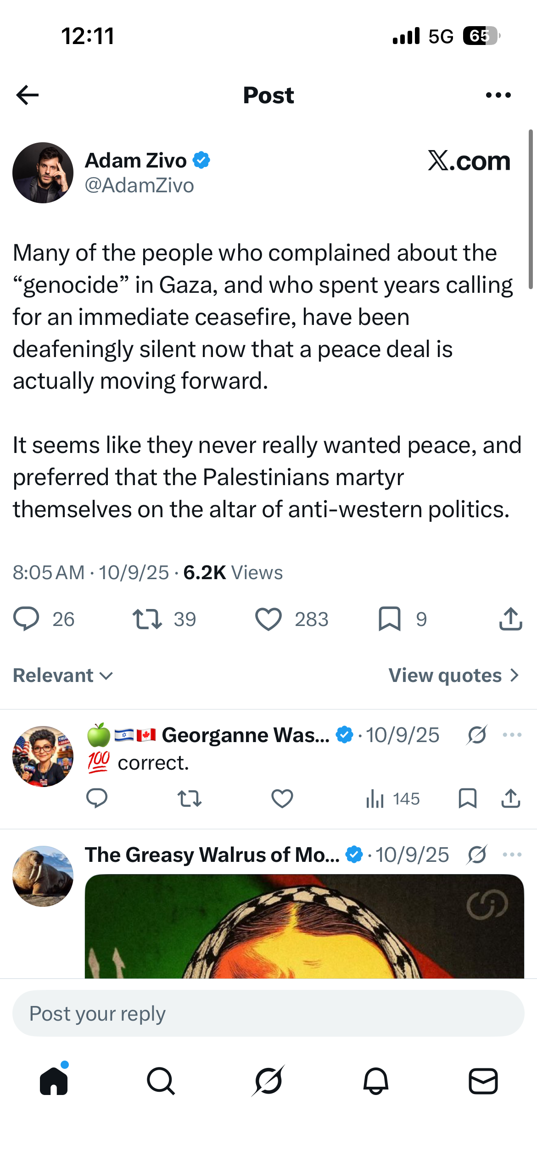Open the @AdamZivo handle link

click(140, 185)
